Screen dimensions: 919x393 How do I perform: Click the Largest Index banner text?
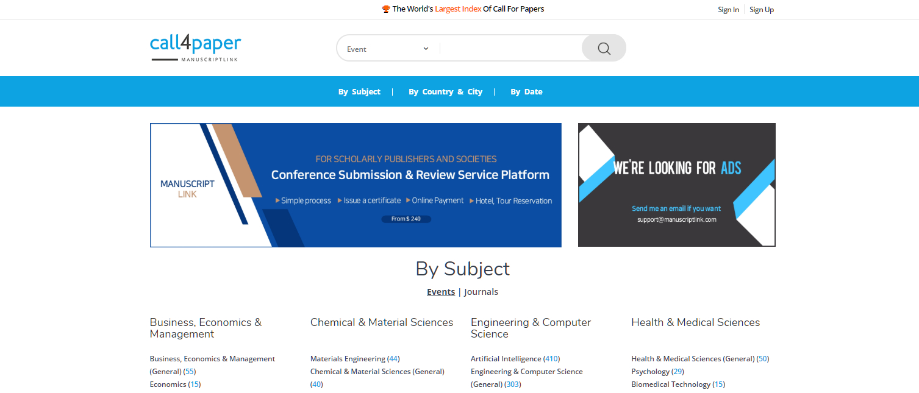click(x=458, y=9)
